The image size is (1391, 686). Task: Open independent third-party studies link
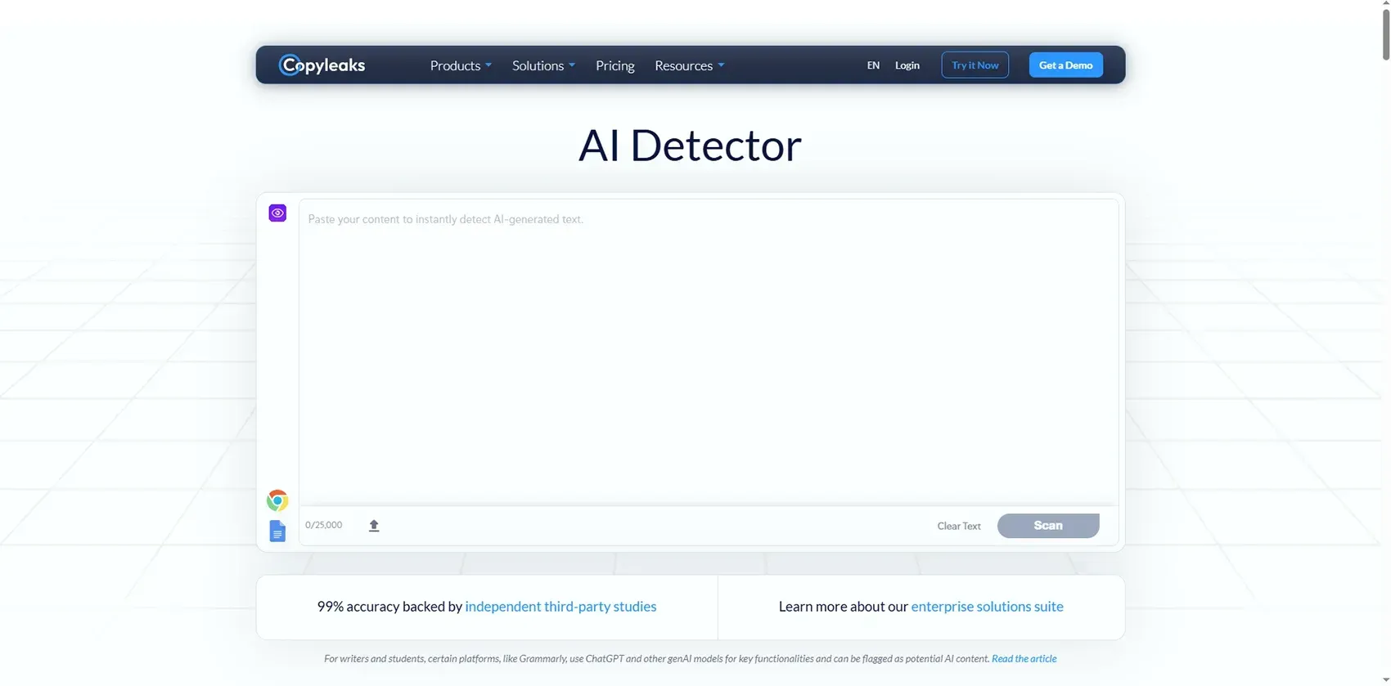pos(560,607)
